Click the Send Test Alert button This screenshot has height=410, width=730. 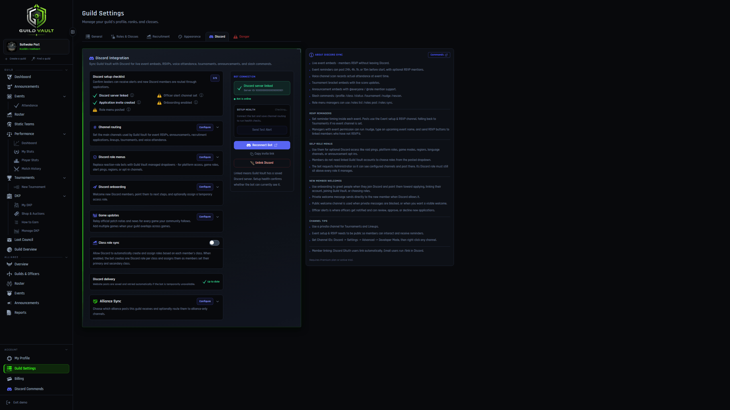[x=262, y=130]
